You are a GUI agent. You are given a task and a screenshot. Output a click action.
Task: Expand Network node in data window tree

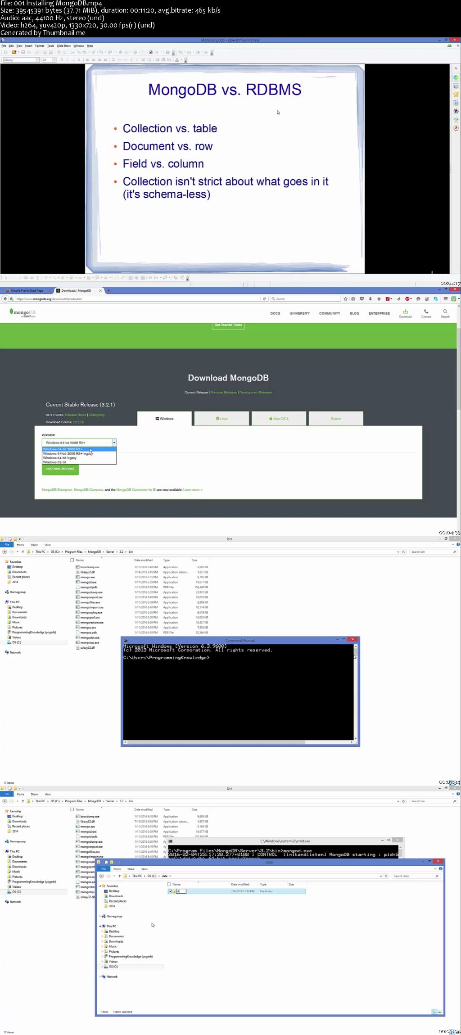[x=100, y=976]
